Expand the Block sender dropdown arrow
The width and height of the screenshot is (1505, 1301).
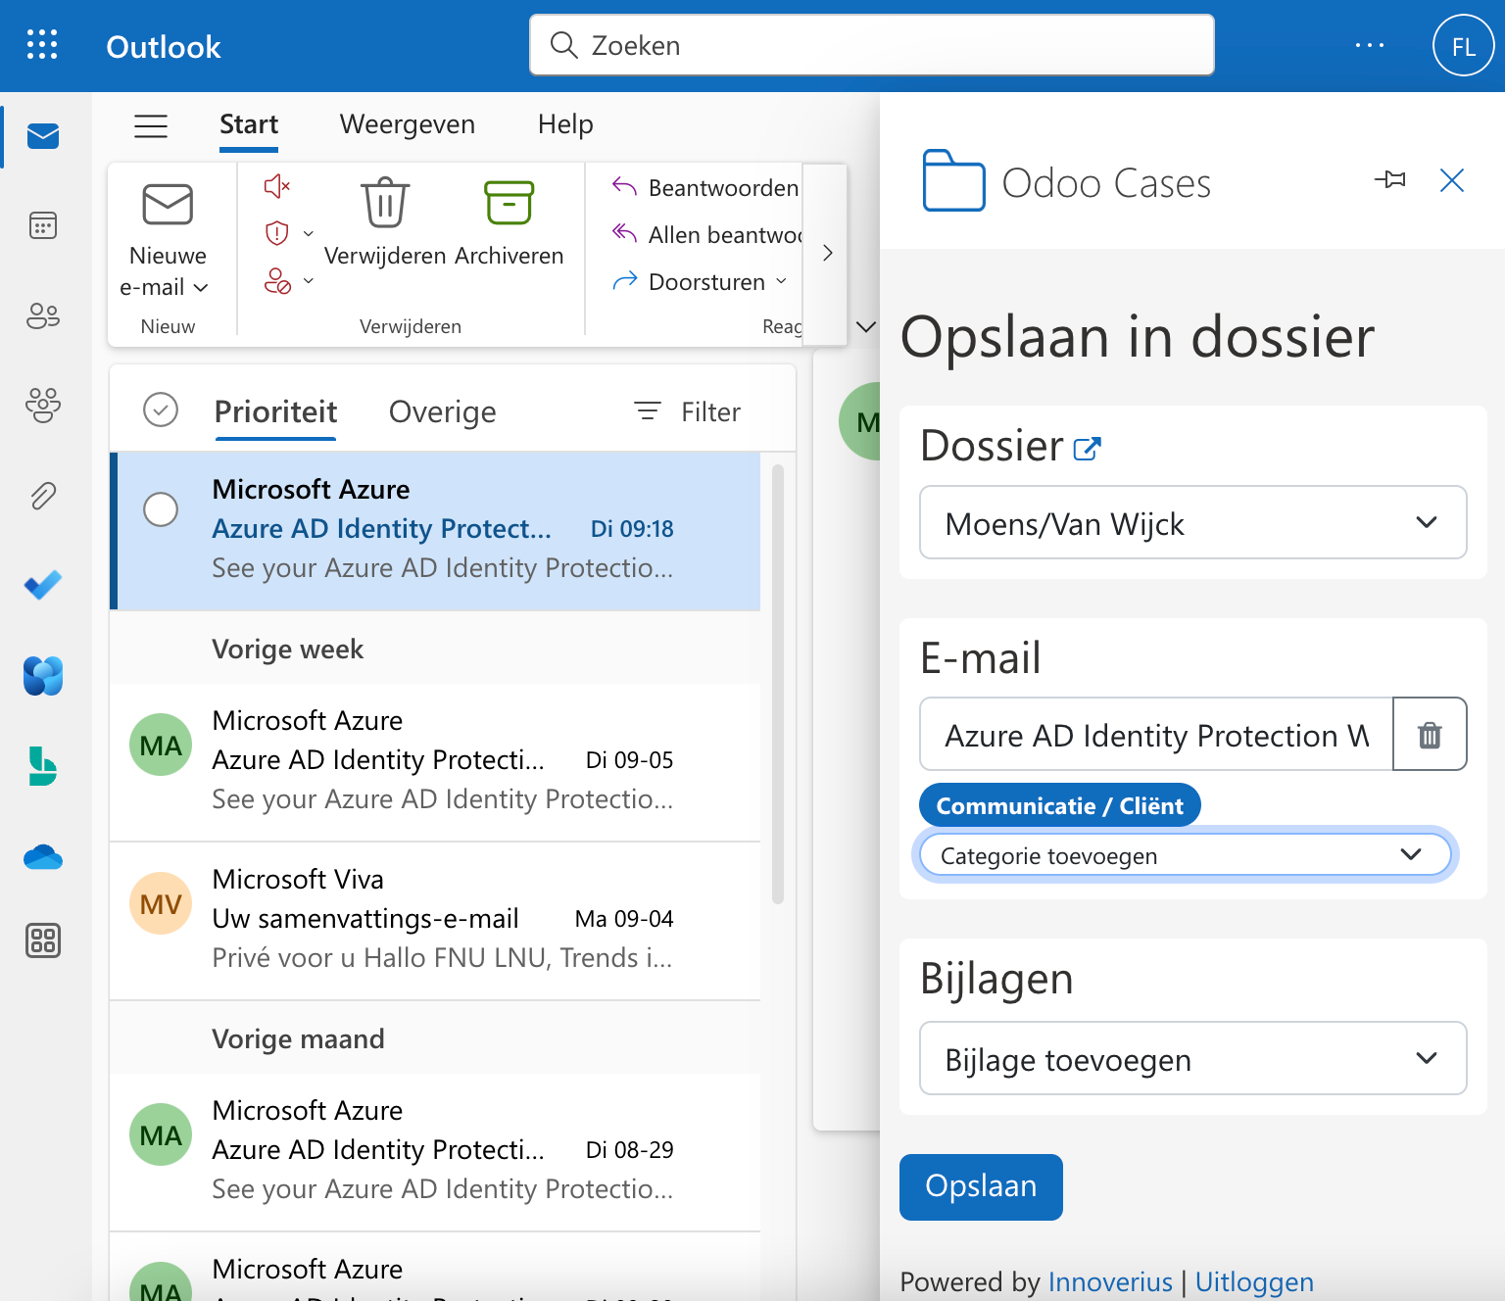[309, 281]
